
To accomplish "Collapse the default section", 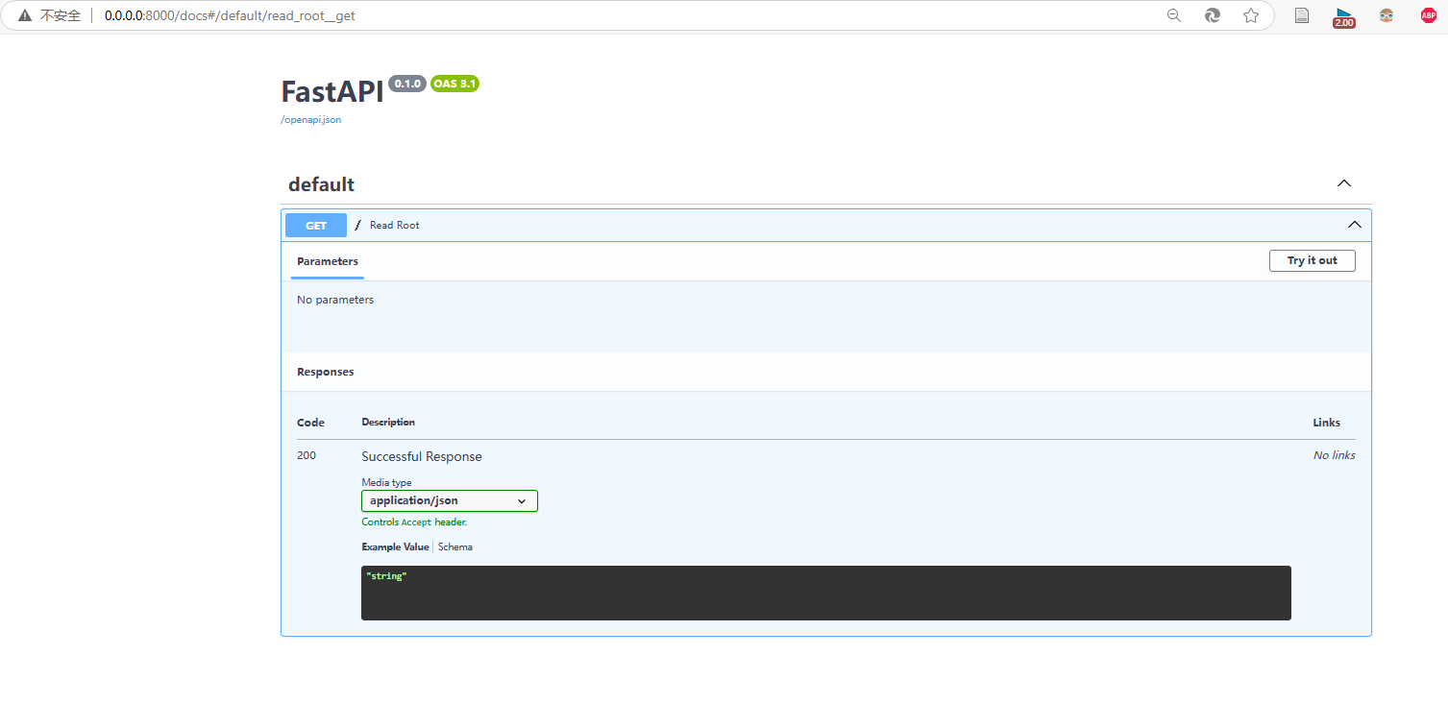I will 1343,182.
